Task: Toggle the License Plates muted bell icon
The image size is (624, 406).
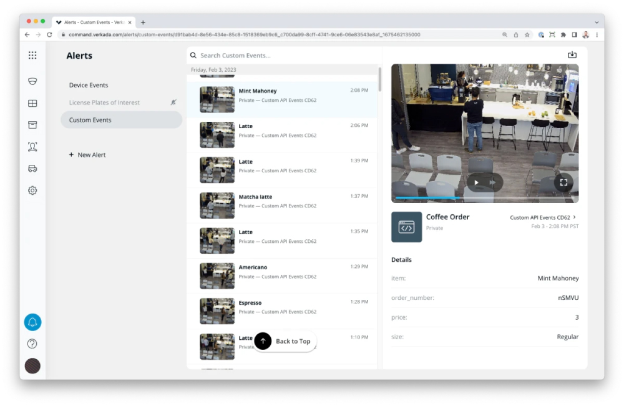Action: pos(173,102)
